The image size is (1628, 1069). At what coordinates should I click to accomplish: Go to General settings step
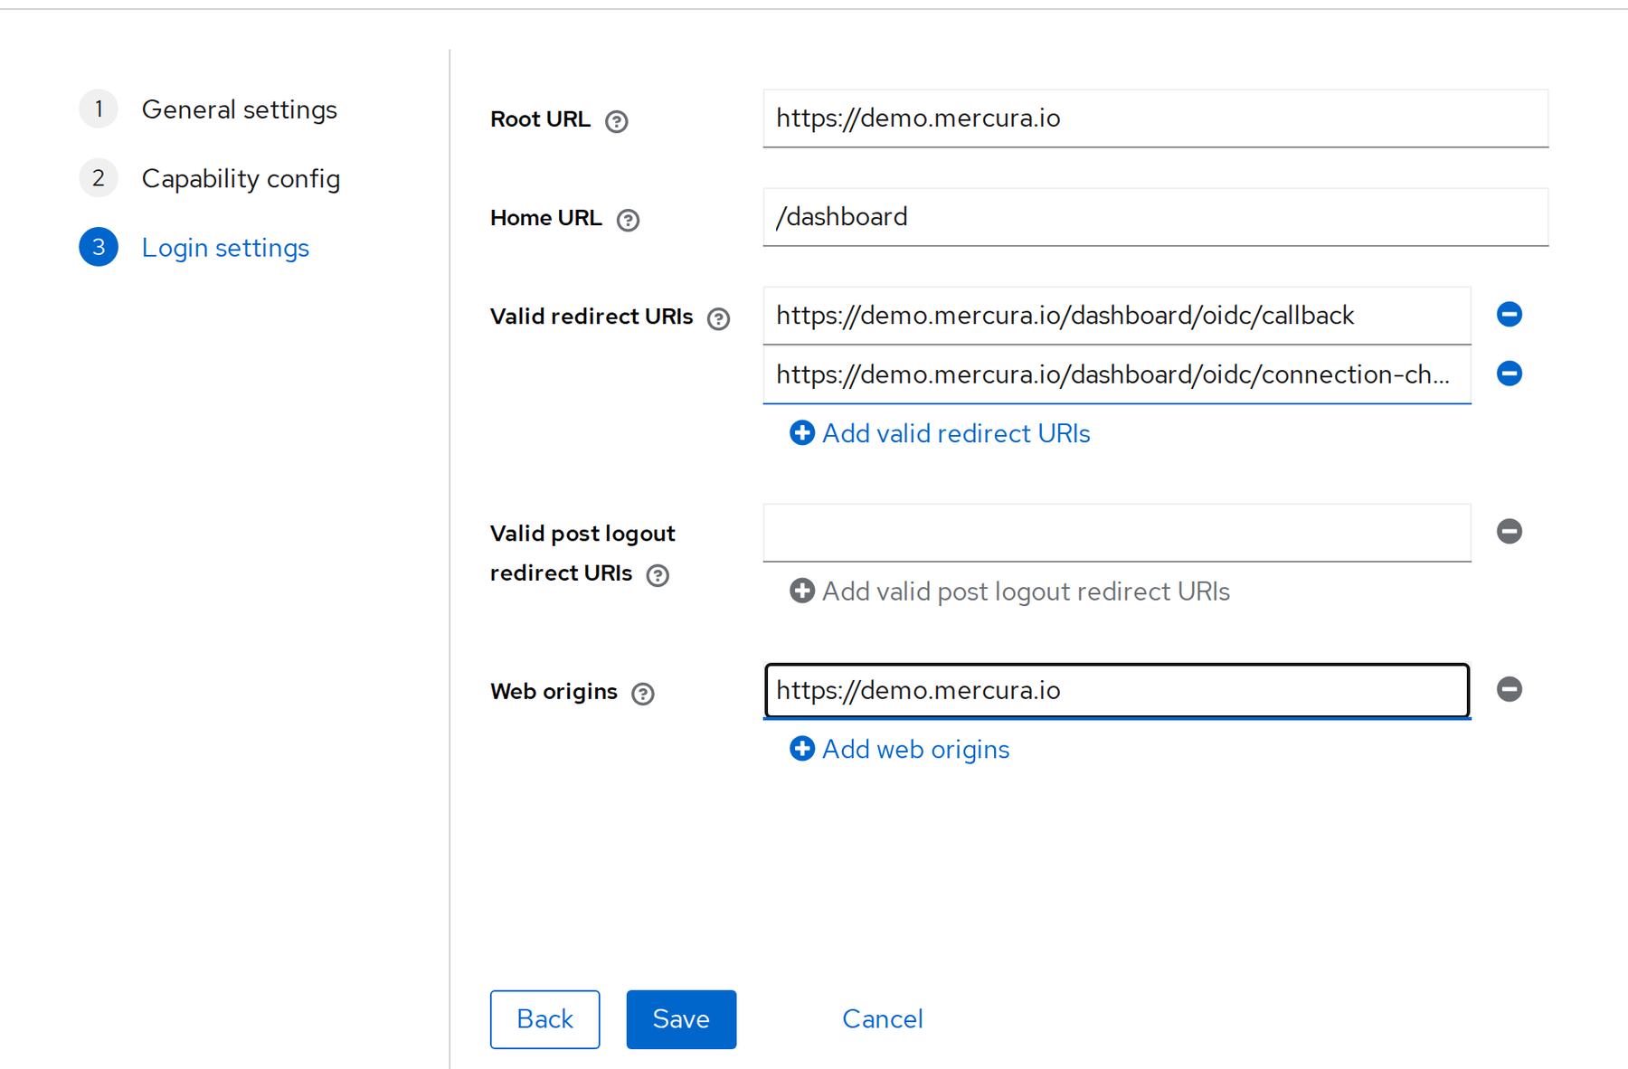tap(209, 109)
